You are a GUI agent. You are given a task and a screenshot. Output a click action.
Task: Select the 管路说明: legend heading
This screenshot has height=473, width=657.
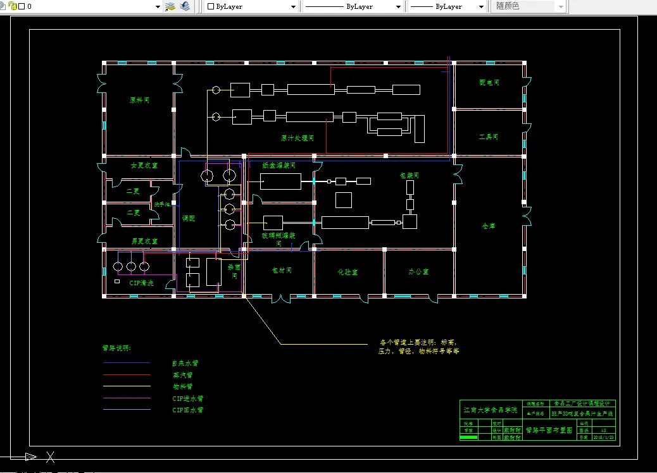pos(117,348)
